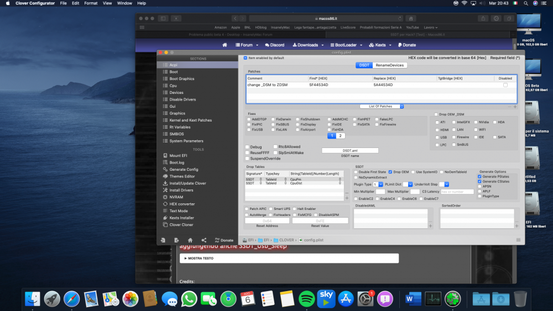The image size is (553, 311).
Task: Click the CLOVER folder in the path bar
Action: click(x=284, y=240)
